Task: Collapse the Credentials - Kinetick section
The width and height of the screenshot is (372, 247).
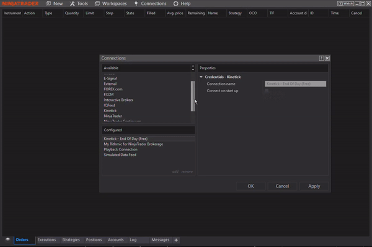Action: (x=201, y=77)
